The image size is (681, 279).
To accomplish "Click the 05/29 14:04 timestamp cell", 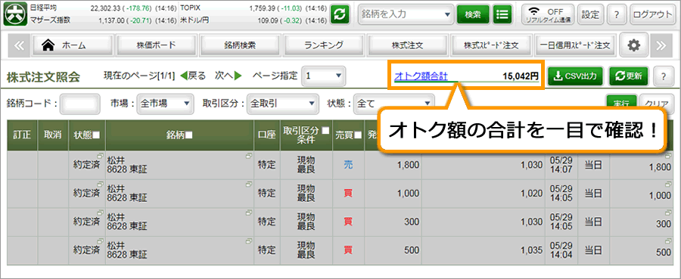I will tap(561, 250).
